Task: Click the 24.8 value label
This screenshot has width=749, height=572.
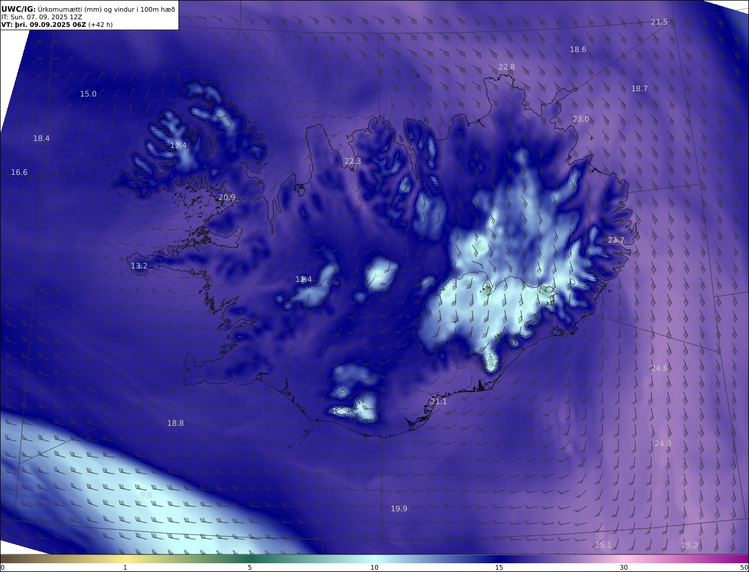Action: pos(659,368)
